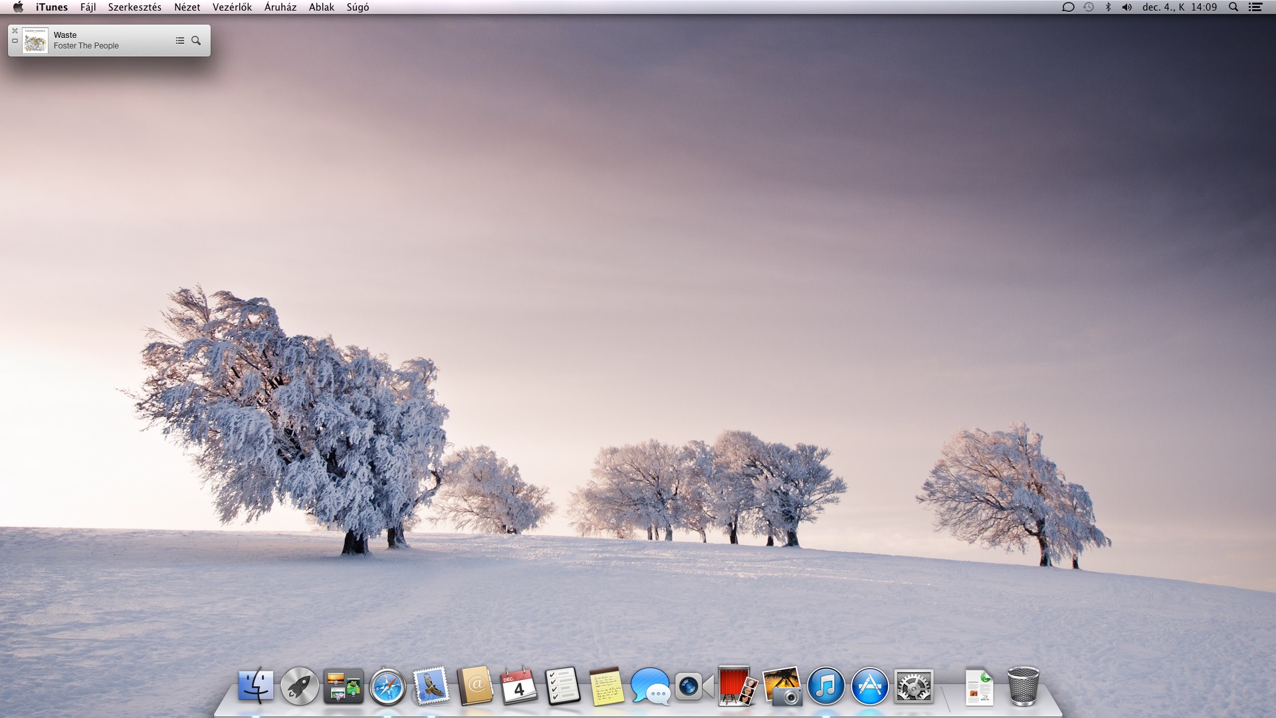This screenshot has height=718, width=1276.
Task: Open the Nézet menu
Action: point(187,7)
